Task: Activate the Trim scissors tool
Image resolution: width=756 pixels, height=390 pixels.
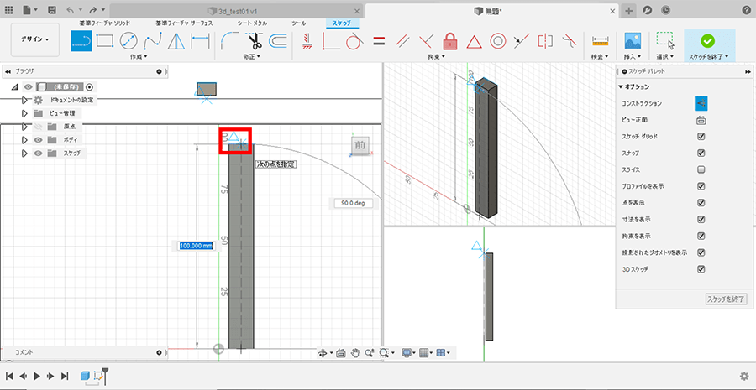Action: (x=255, y=39)
